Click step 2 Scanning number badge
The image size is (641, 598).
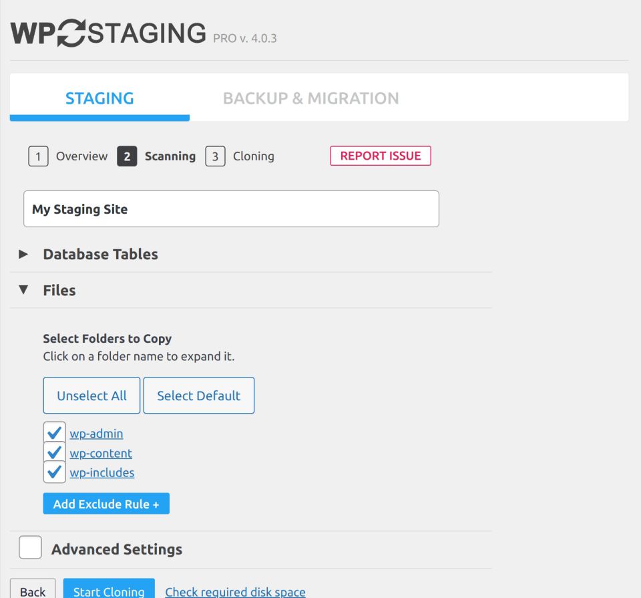pyautogui.click(x=127, y=156)
